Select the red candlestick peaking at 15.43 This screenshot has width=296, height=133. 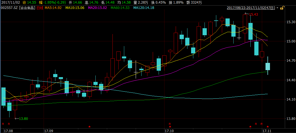pyautogui.click(x=245, y=24)
